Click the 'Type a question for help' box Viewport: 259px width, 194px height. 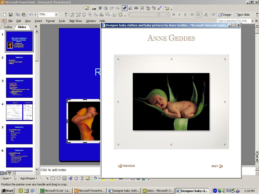pos(233,21)
